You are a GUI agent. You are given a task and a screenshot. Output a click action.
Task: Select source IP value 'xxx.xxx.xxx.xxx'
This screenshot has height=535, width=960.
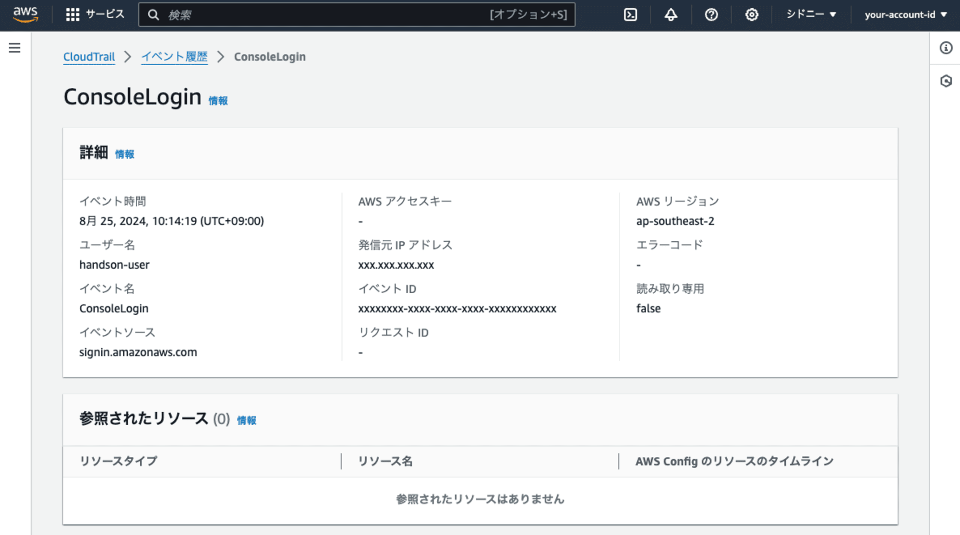[396, 265]
